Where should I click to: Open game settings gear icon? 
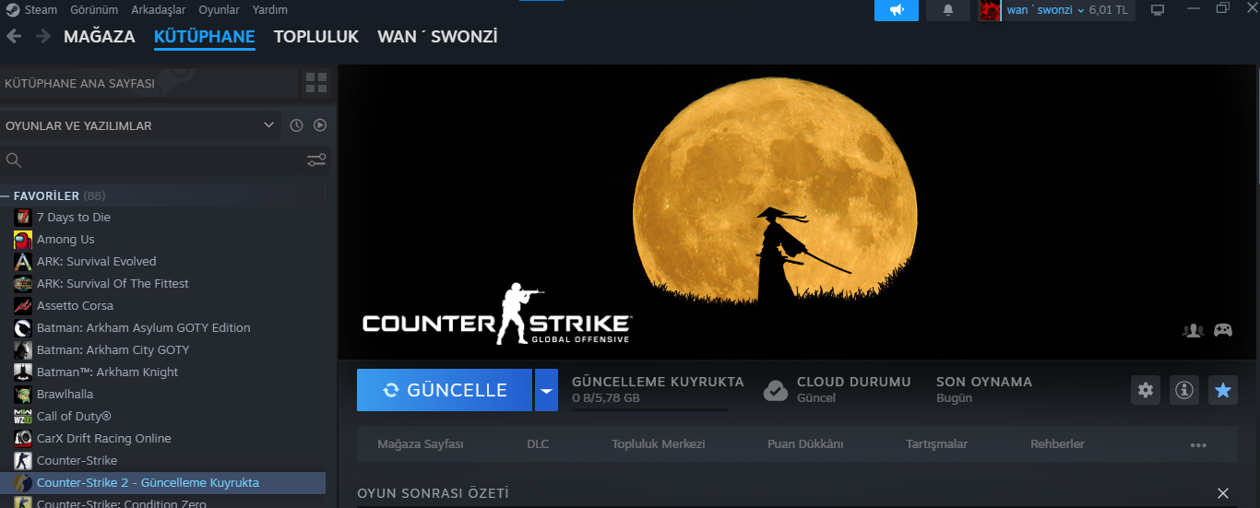tap(1146, 390)
